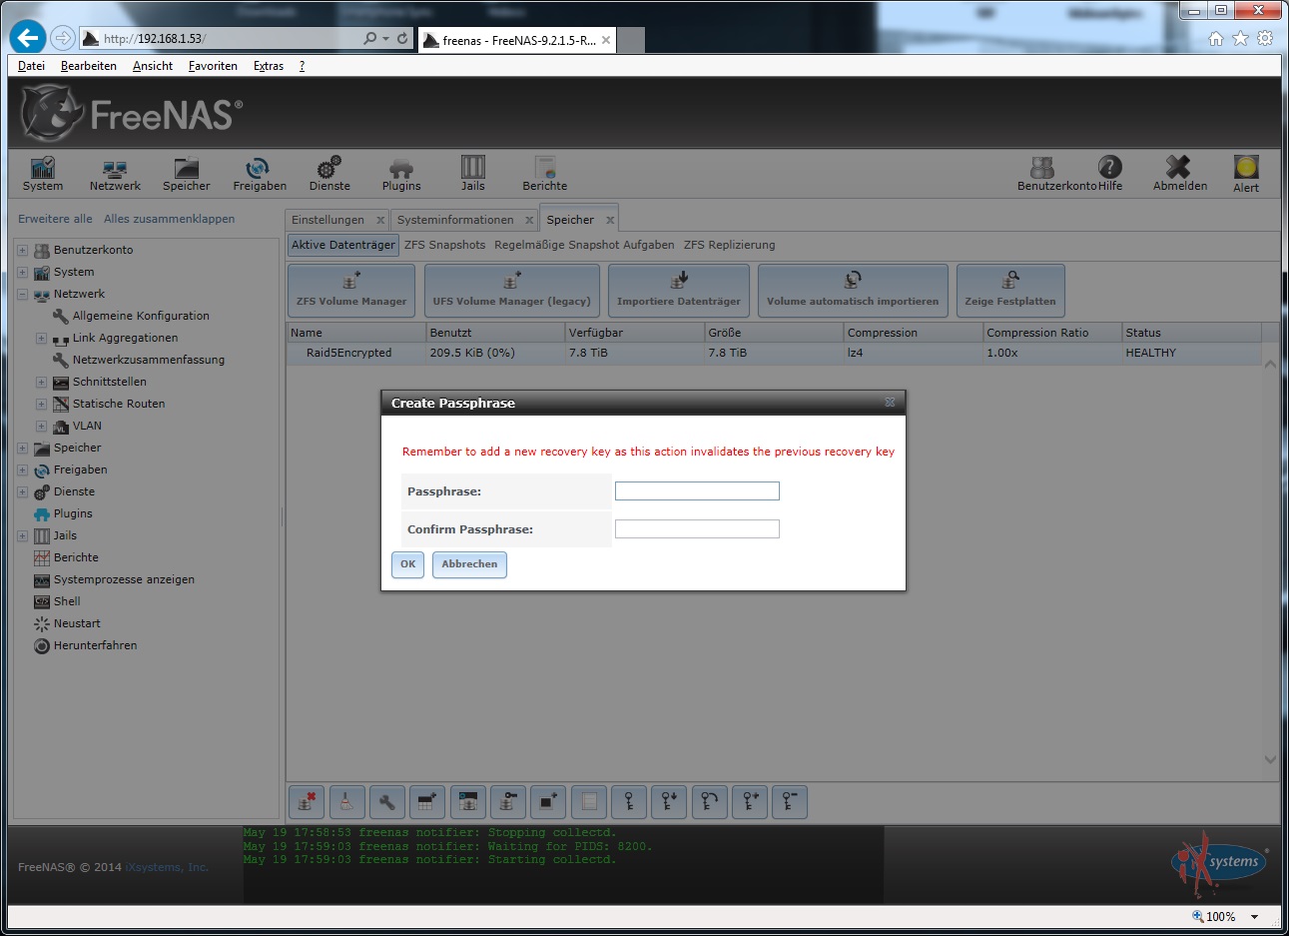Click the detach volume icon with red X

tap(307, 802)
